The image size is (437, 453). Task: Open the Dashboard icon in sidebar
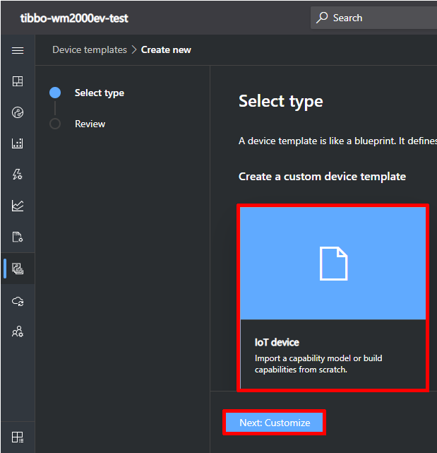[18, 81]
